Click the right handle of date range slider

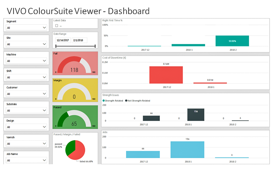pyautogui.click(x=95, y=46)
